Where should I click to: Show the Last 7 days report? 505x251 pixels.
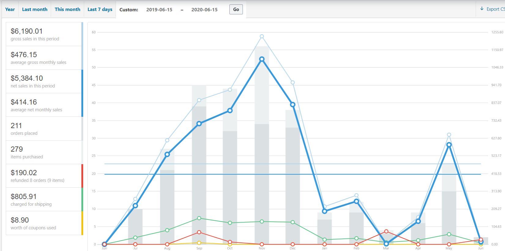(x=100, y=9)
